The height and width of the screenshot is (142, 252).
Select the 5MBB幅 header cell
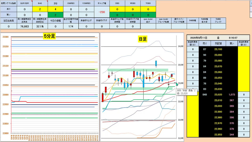[192, 21]
